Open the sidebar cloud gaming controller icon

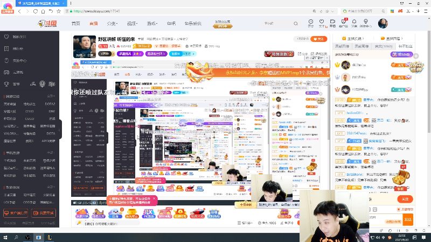point(6,72)
